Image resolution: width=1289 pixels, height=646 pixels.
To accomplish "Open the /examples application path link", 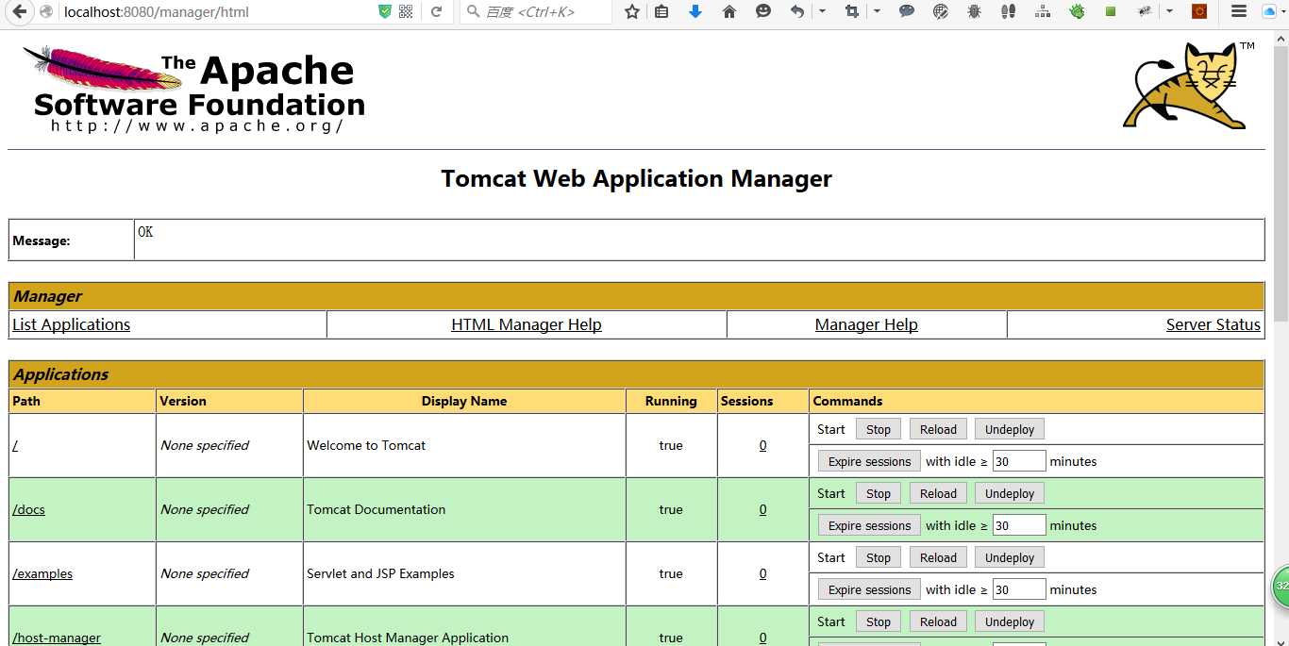I will point(42,573).
